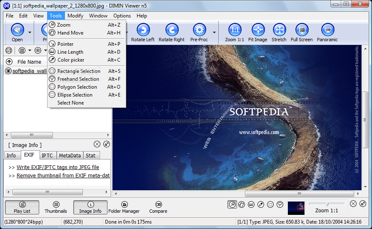Select the bottom Zoom tool icon
372x229 pixels.
pos(232,204)
